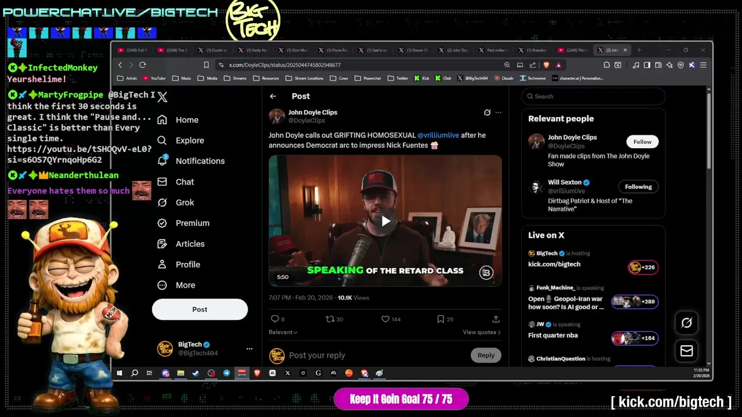742x417 pixels.
Task: Open Brave Shields lion icon
Action: point(546,65)
